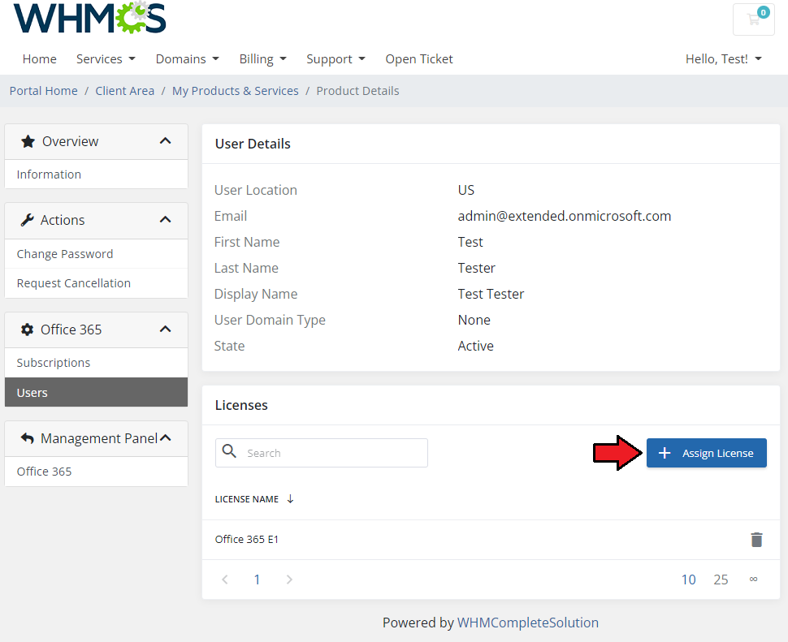Select Open Ticket in navigation bar
The width and height of the screenshot is (788, 642).
click(419, 59)
